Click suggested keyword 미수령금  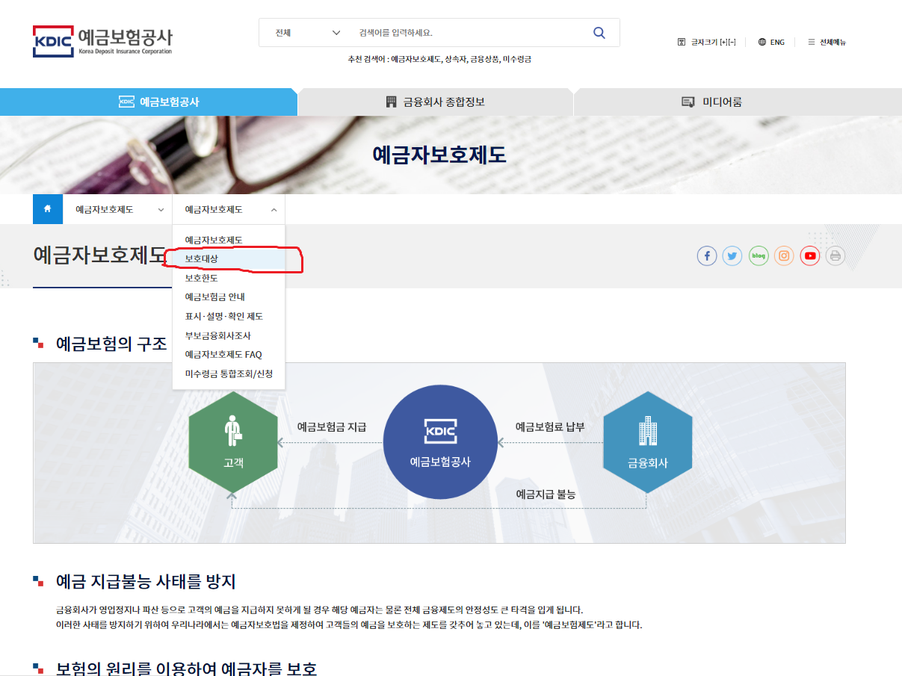(x=517, y=59)
